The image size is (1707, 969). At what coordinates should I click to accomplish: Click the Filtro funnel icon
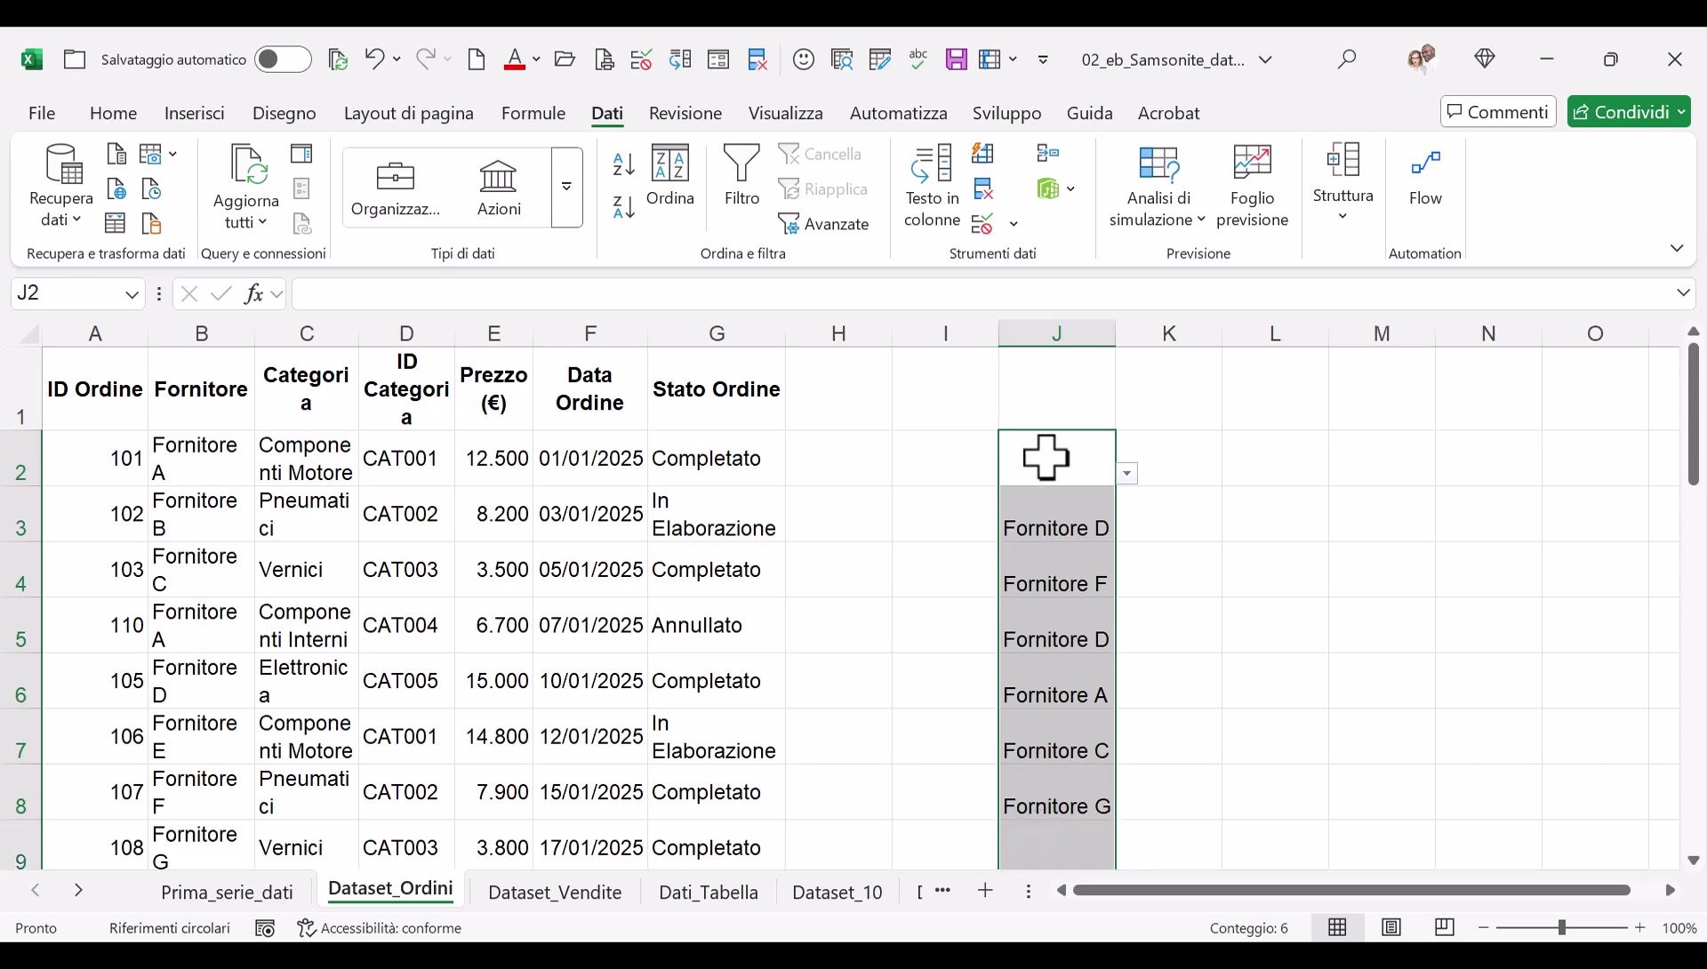741,175
